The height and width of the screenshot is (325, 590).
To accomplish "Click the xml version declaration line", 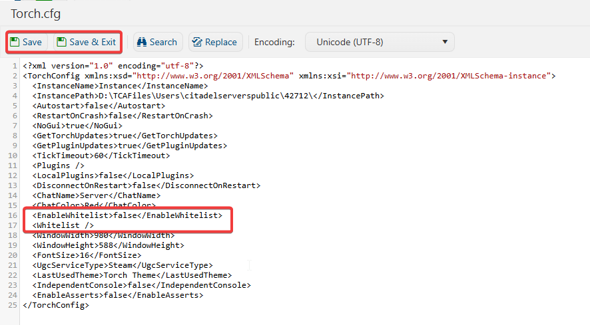I will 113,66.
